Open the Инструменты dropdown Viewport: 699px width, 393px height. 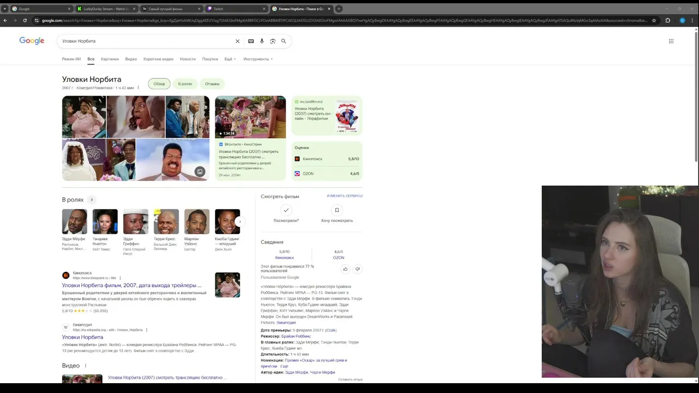click(258, 59)
